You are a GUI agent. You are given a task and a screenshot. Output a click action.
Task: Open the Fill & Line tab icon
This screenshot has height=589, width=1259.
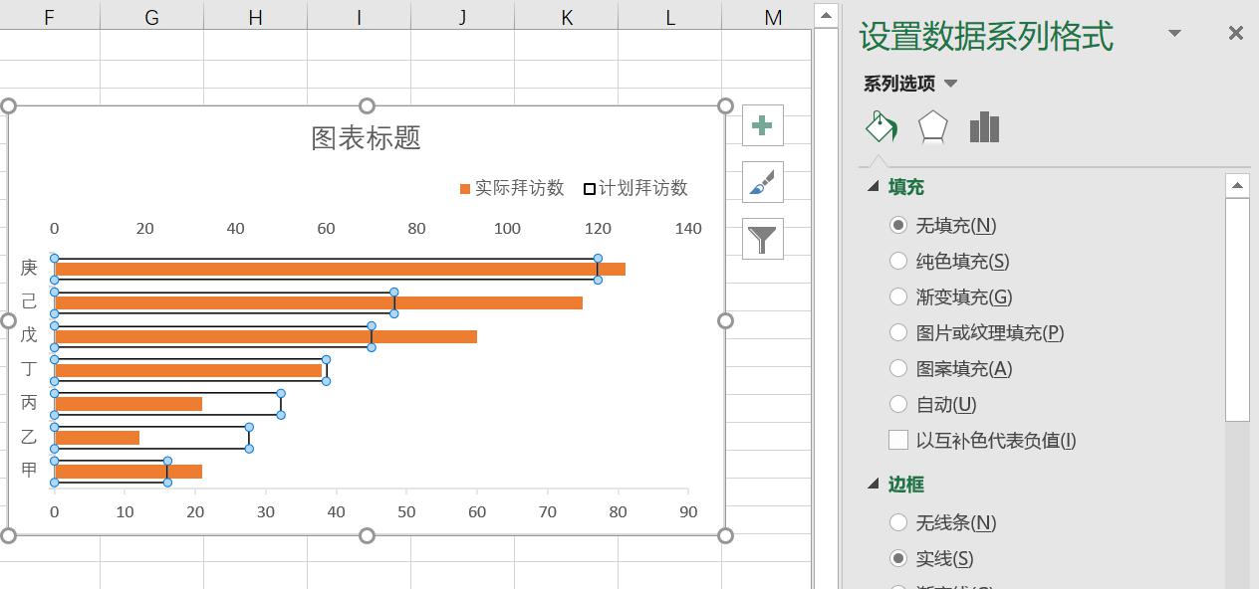pos(881,127)
